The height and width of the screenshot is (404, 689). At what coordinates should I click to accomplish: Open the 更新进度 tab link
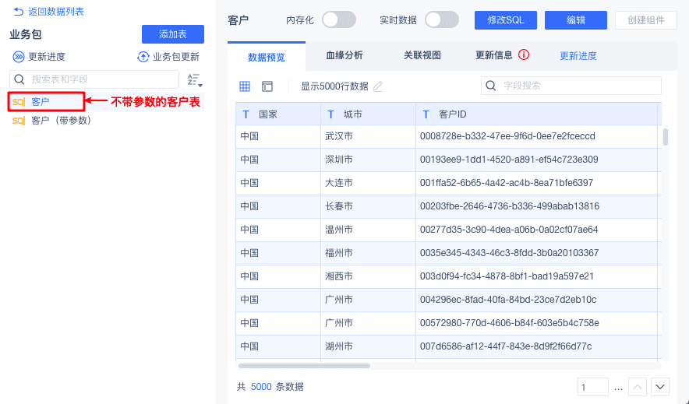tap(578, 56)
